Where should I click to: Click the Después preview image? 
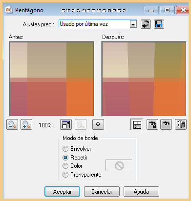[144, 79]
